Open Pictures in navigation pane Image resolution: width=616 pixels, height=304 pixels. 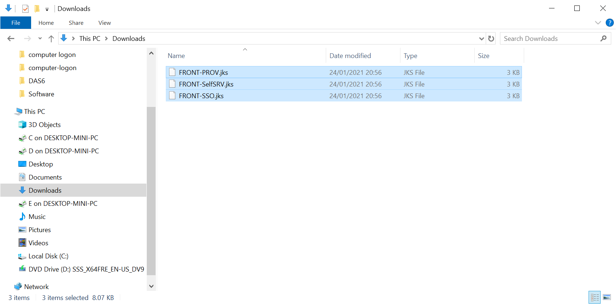40,230
